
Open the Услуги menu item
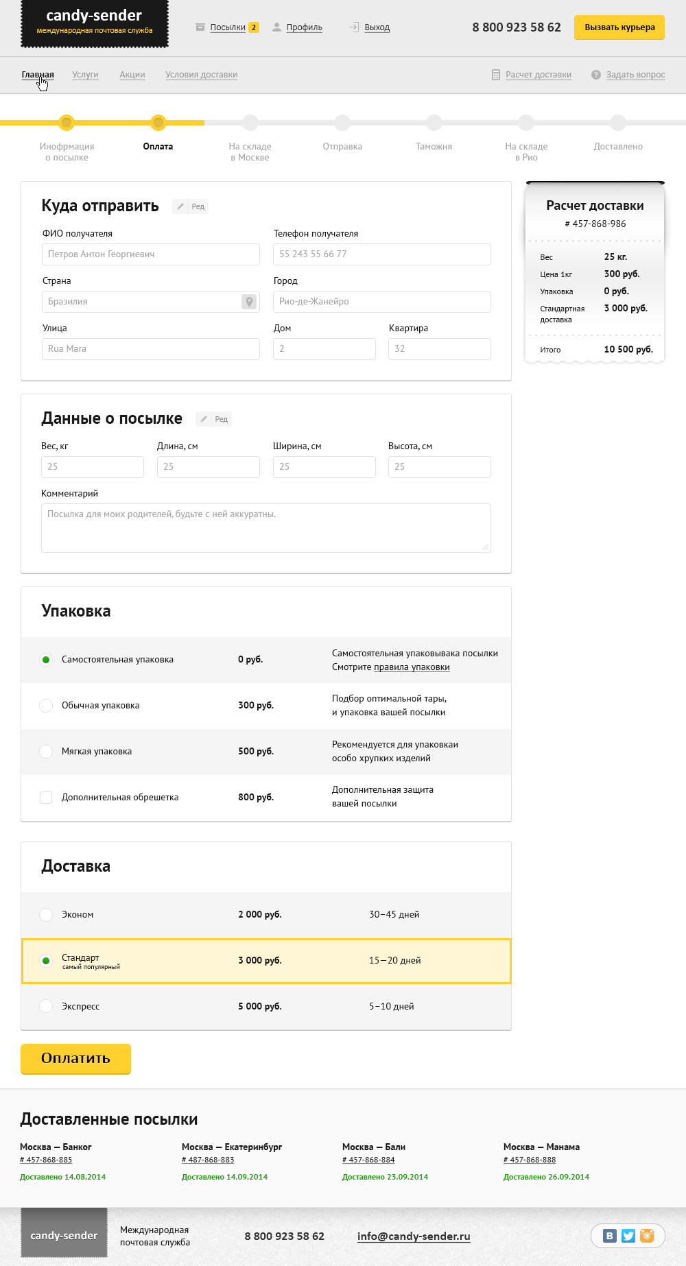click(85, 75)
